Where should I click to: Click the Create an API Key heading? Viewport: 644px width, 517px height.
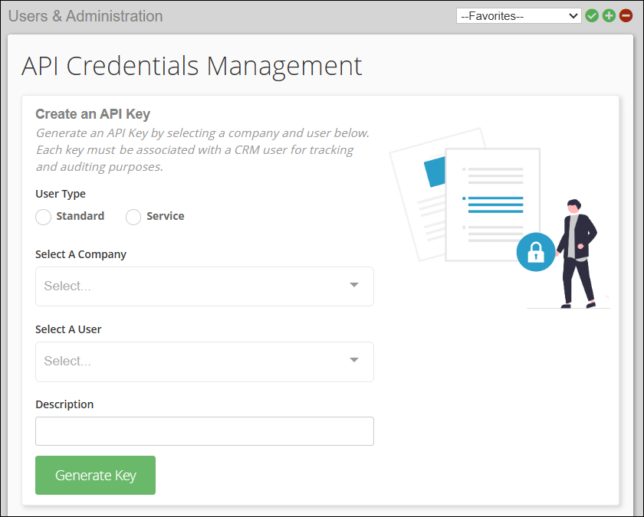pyautogui.click(x=93, y=114)
